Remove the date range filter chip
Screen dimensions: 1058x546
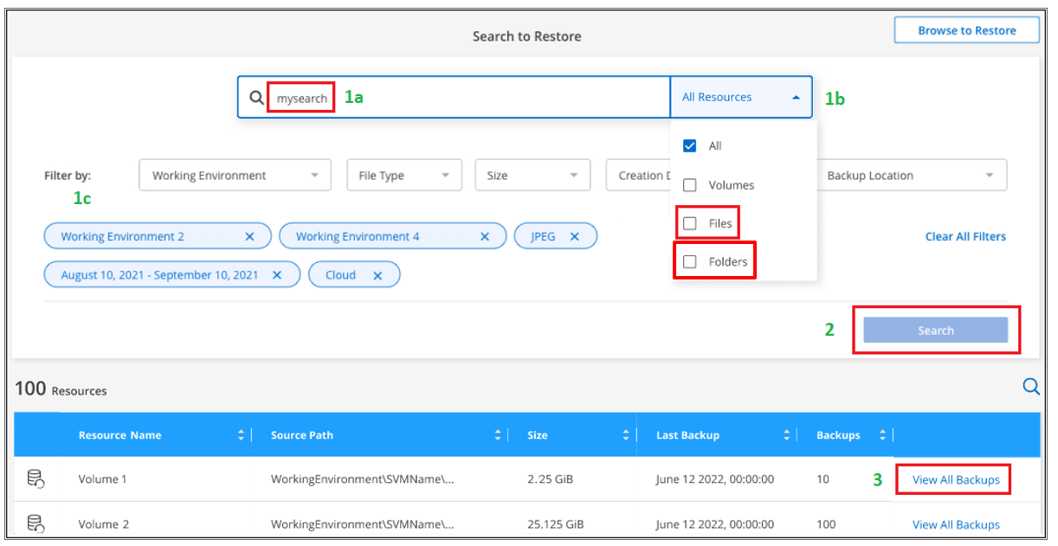[277, 275]
